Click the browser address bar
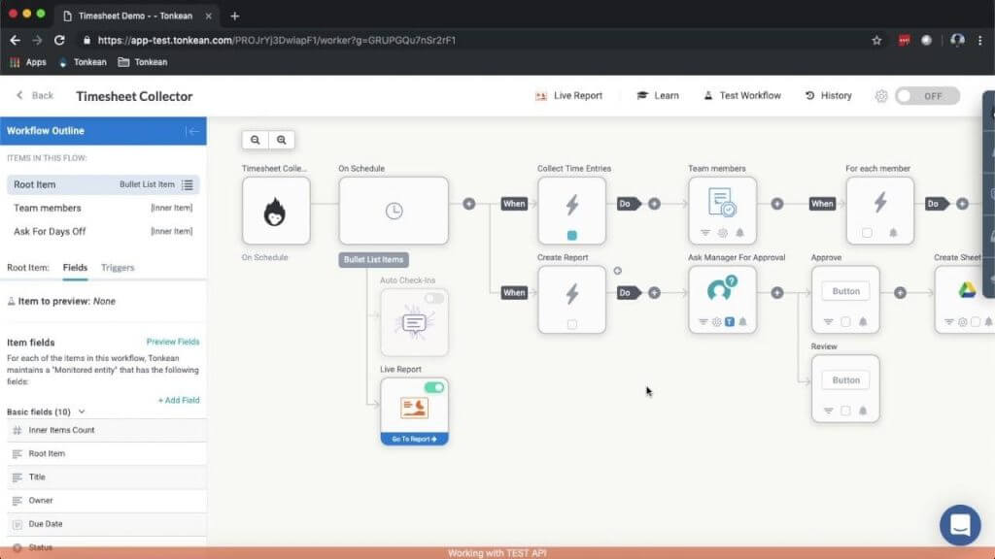The width and height of the screenshot is (995, 559). pyautogui.click(x=469, y=40)
